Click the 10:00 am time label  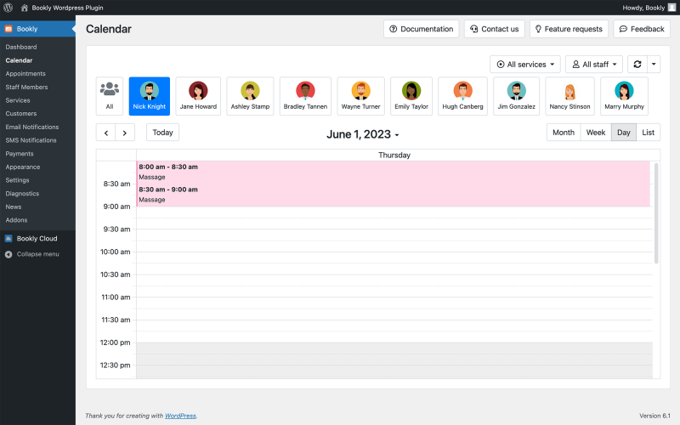click(116, 252)
